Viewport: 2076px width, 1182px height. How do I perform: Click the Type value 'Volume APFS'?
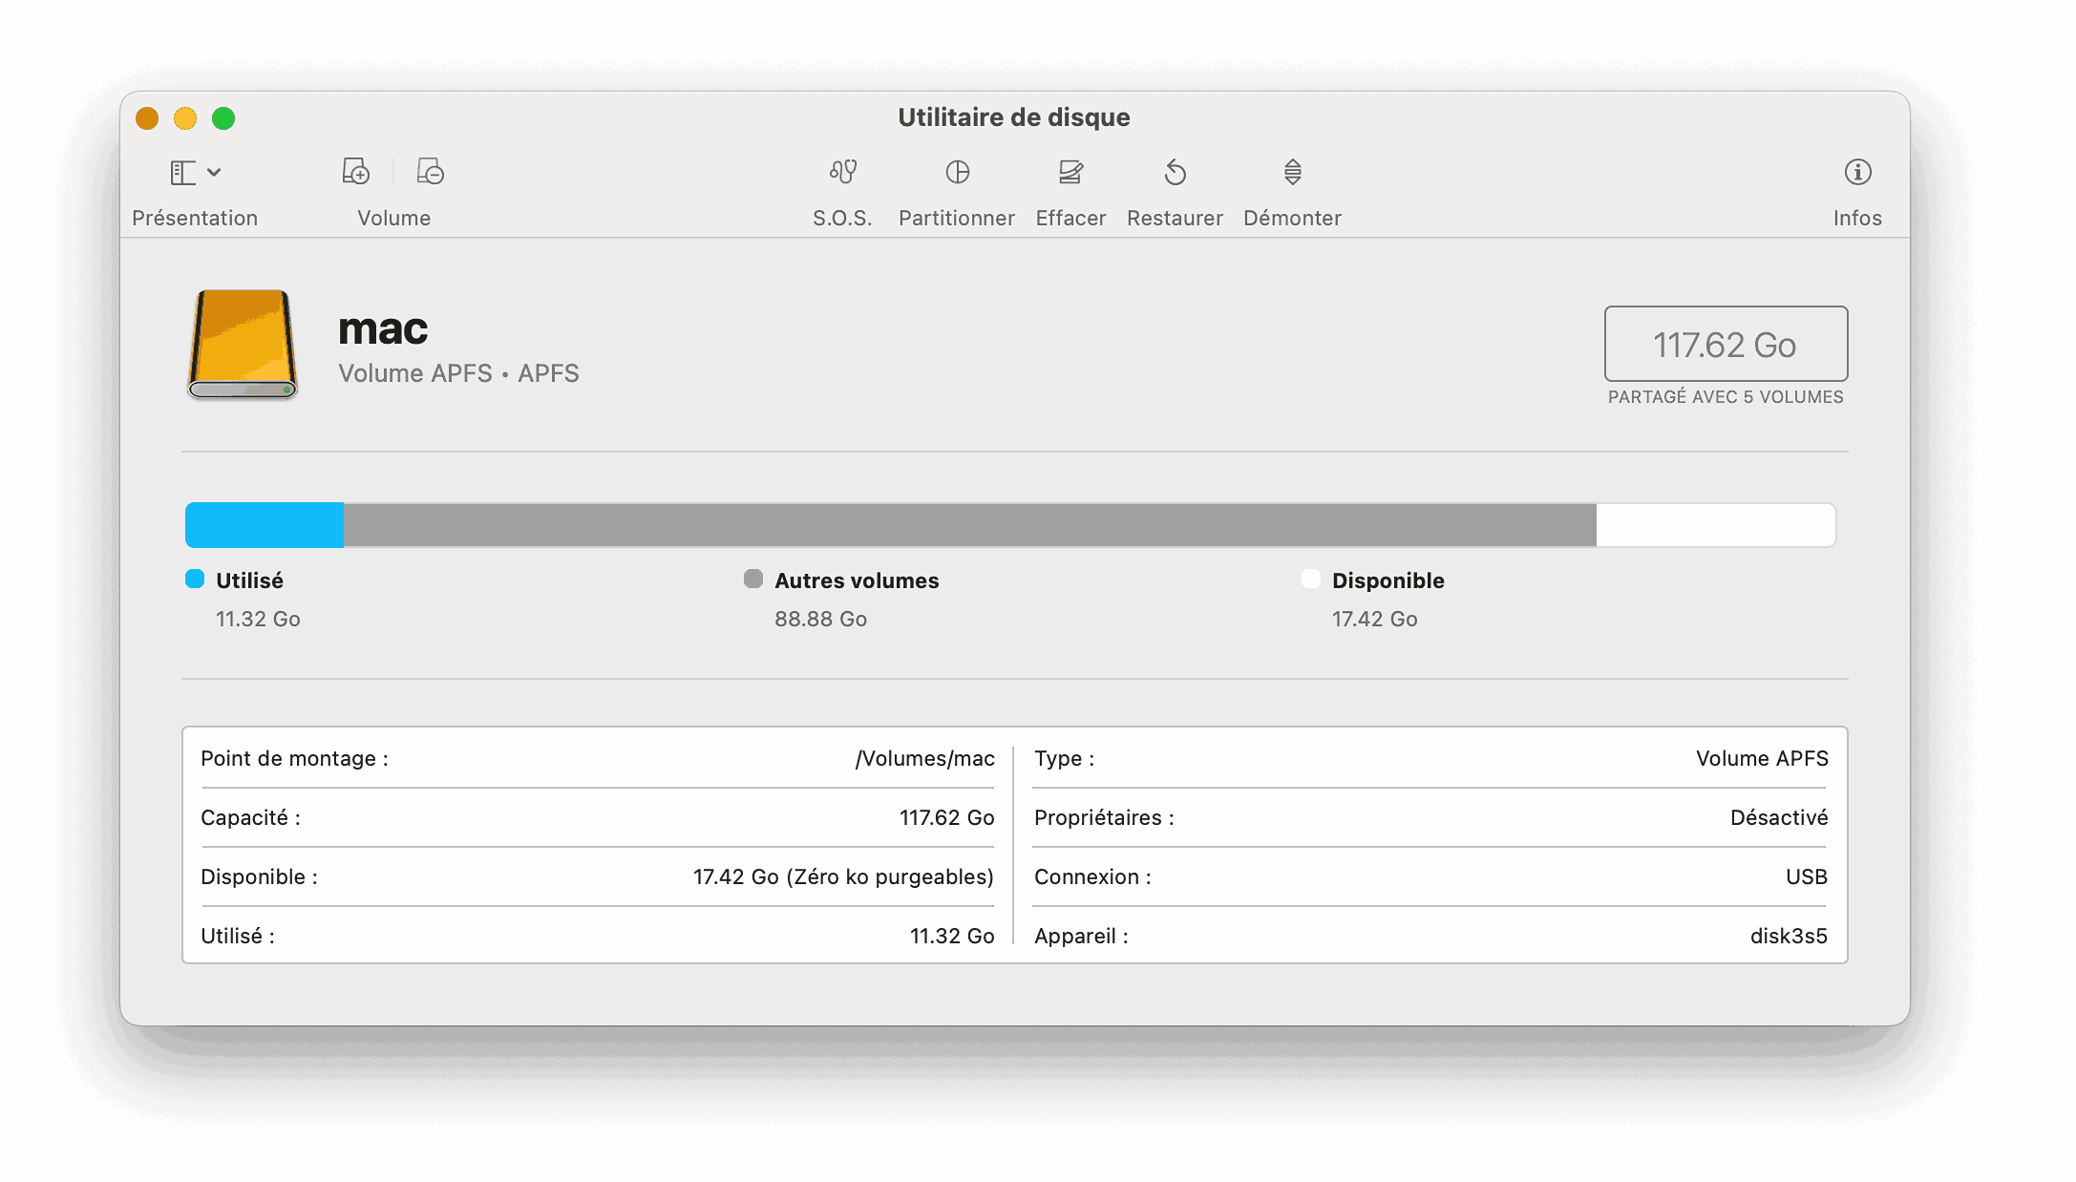(1762, 758)
